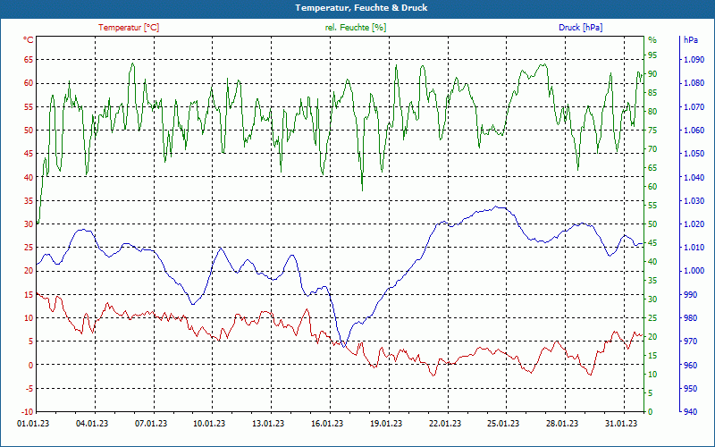Select the red "Temperatur [°C]" legend label

tap(129, 28)
